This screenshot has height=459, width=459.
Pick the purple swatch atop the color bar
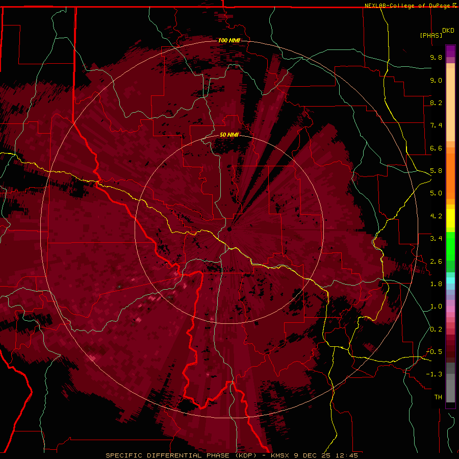(x=450, y=51)
